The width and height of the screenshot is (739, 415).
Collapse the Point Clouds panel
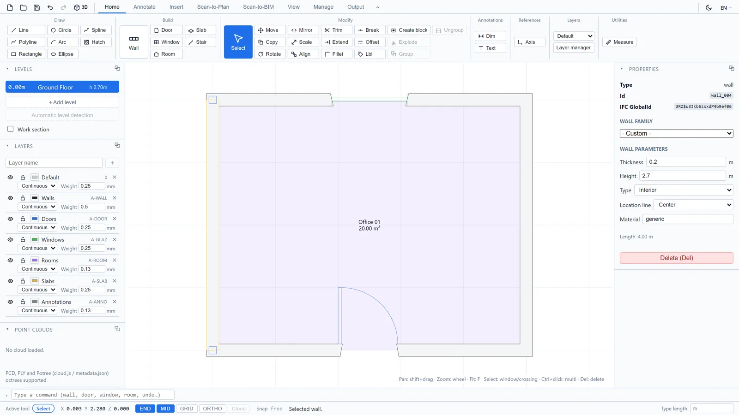pyautogui.click(x=7, y=329)
